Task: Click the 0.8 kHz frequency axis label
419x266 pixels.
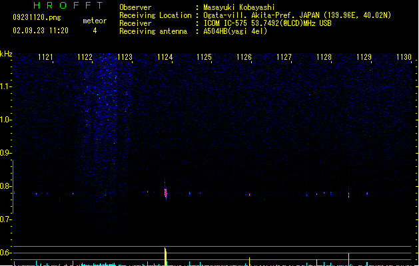Action: tap(5, 186)
